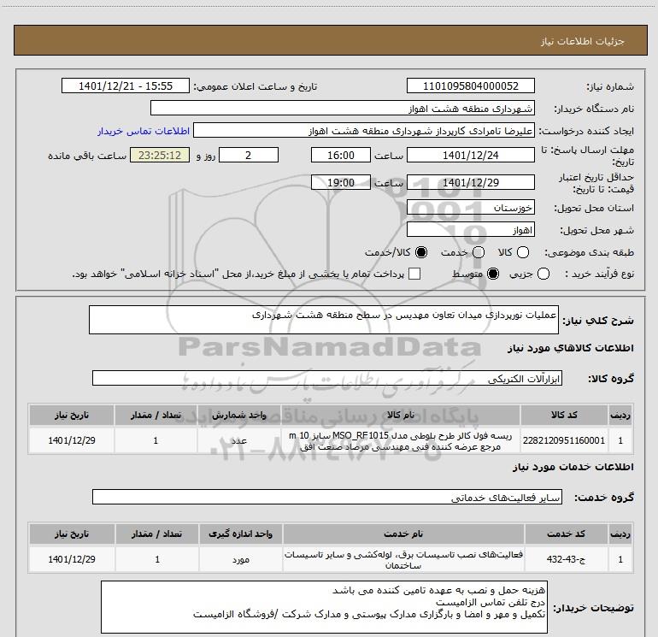The width and height of the screenshot is (658, 637).
Task: Select the خدمت radio button
Action: (x=479, y=252)
